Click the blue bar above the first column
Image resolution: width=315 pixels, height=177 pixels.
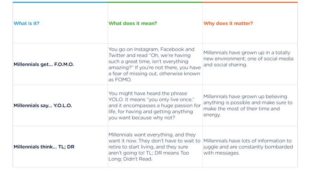(x=60, y=2)
